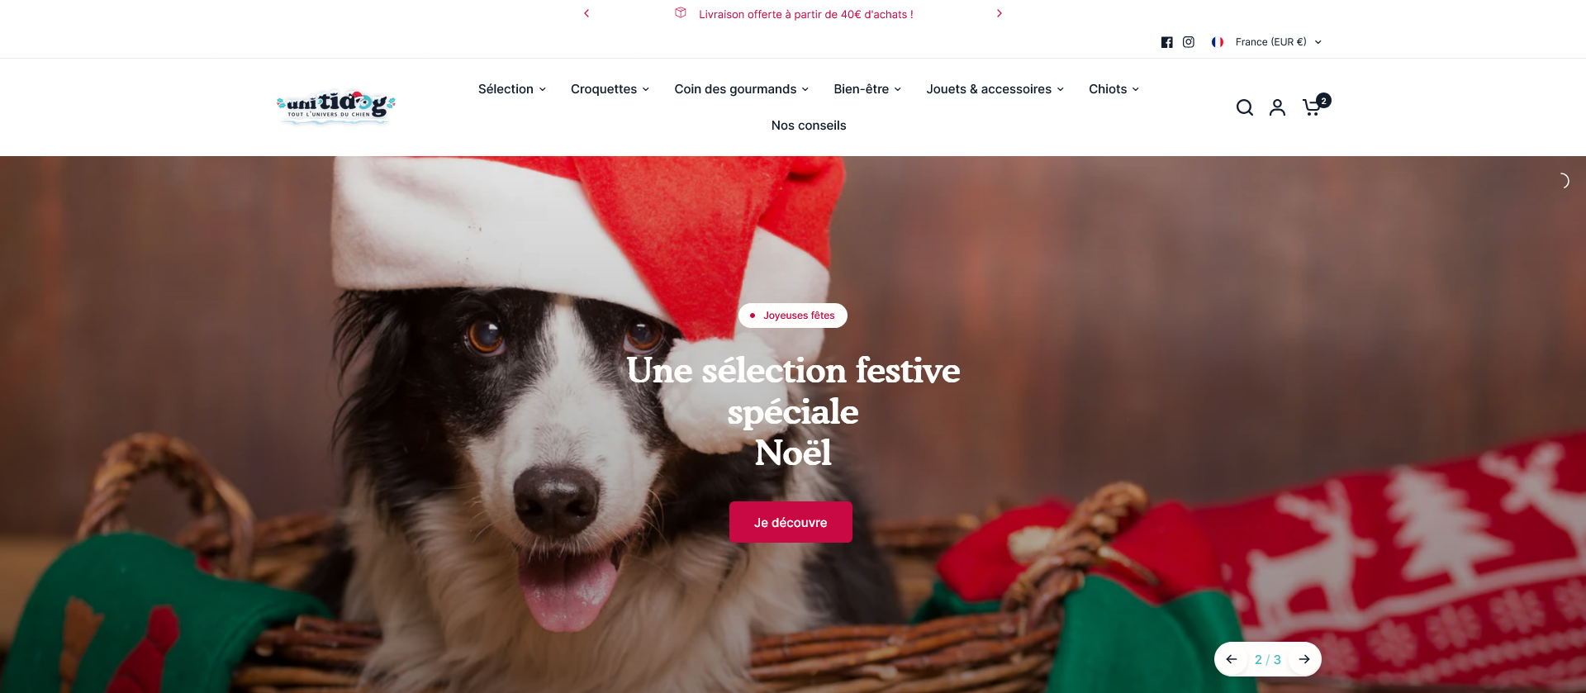Visit the Facebook page icon
1586x693 pixels.
(1166, 42)
